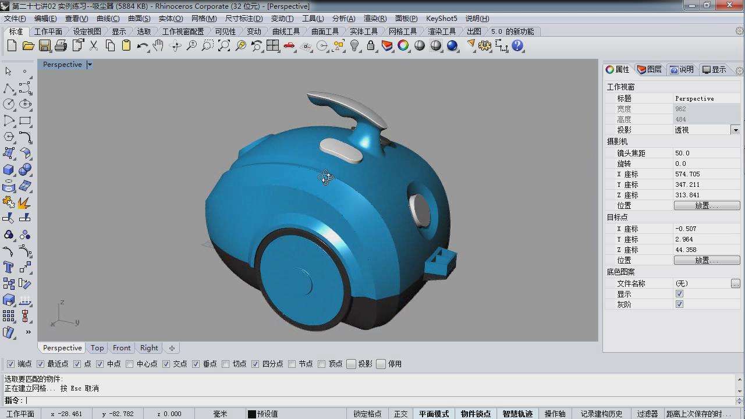The width and height of the screenshot is (745, 419).
Task: Open the Perspective viewport title dropdown arrow
Action: 90,65
